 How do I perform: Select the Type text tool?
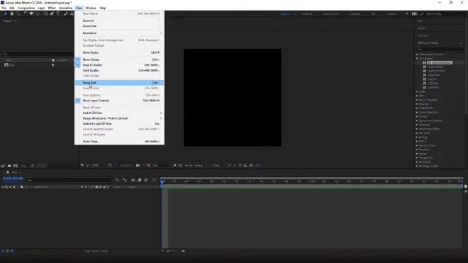[58, 13]
